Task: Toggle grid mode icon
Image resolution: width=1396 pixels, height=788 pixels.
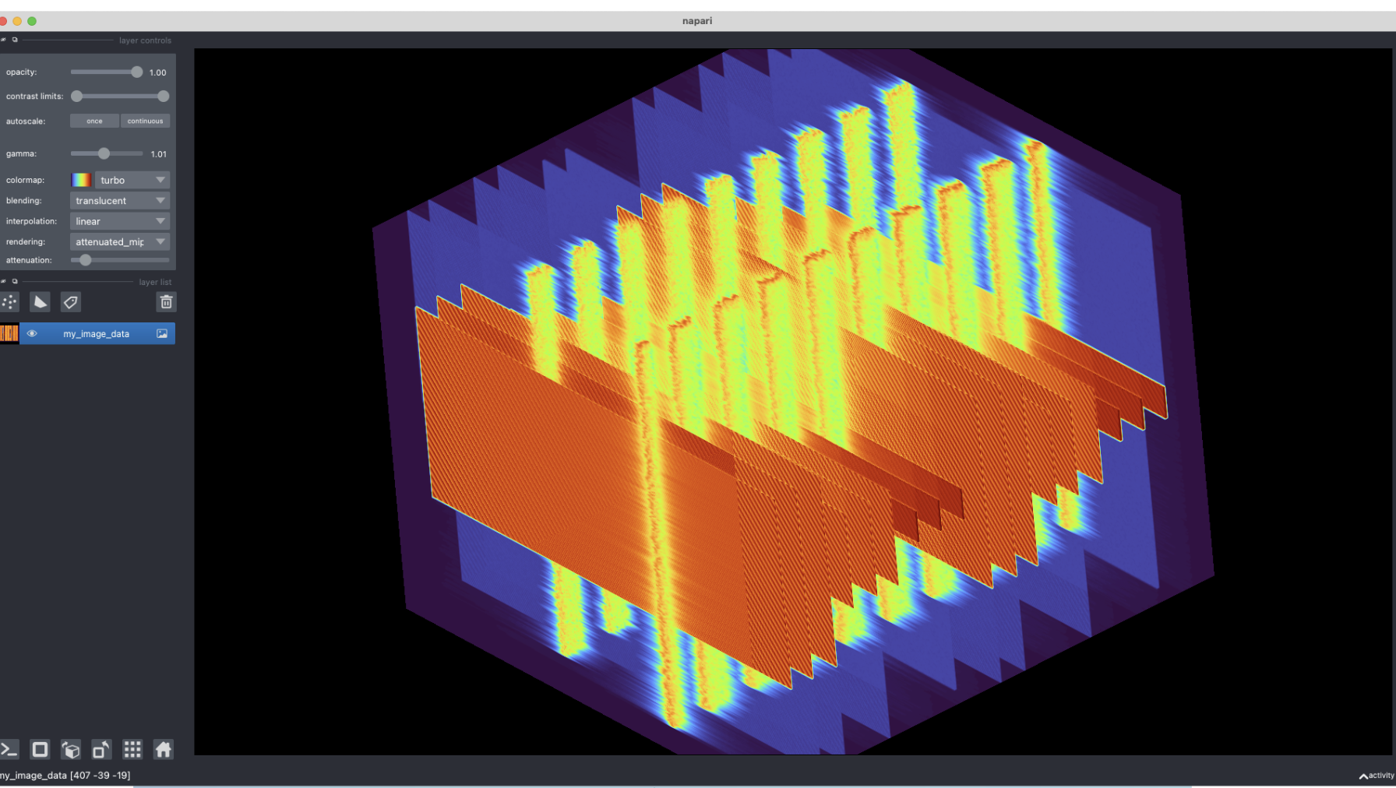Action: (132, 749)
